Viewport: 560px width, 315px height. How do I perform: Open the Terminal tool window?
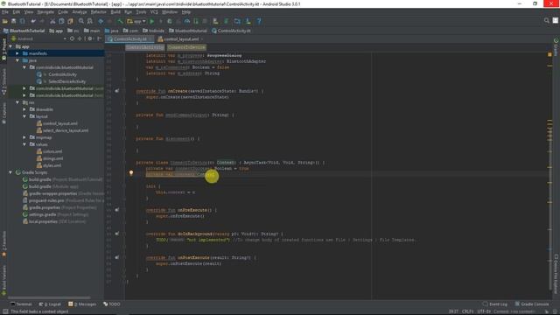[21, 304]
